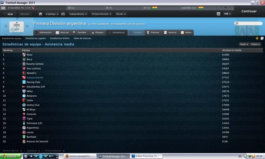Open the Independiente team link

tap(35, 78)
